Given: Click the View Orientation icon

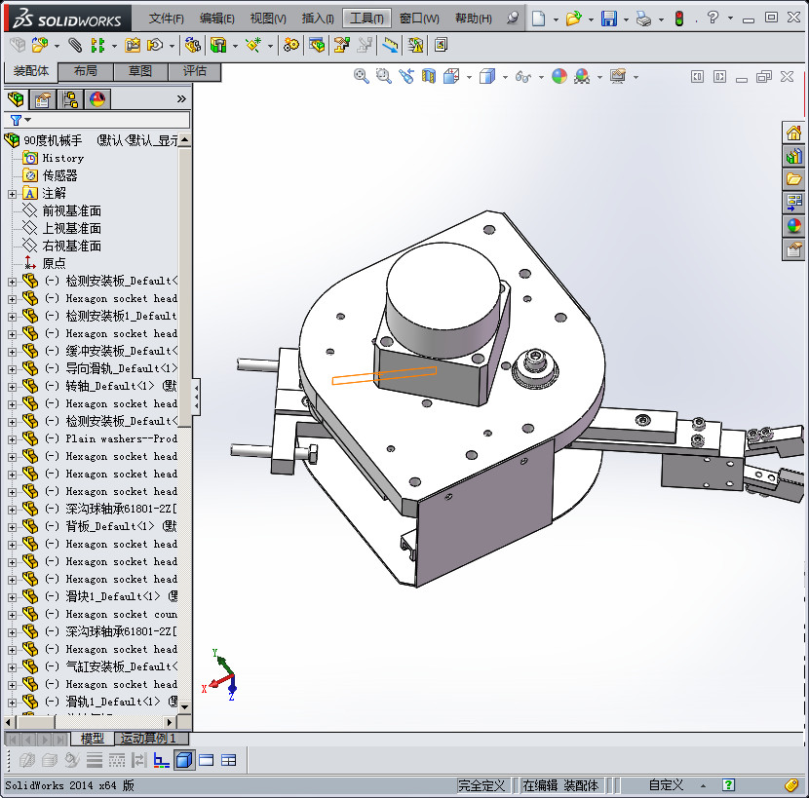Looking at the screenshot, I should [451, 76].
